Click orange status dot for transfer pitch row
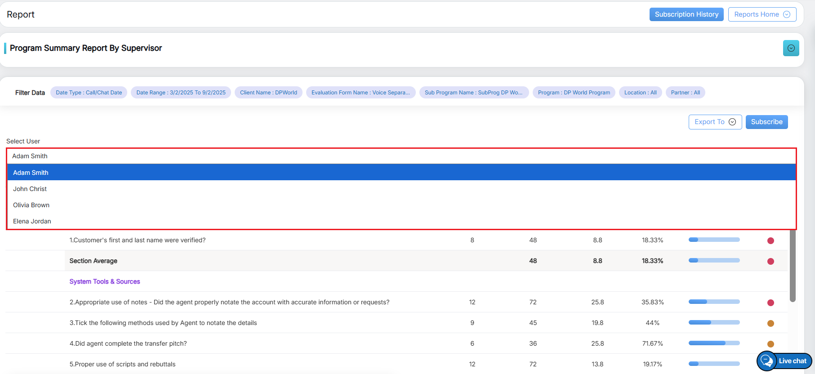The height and width of the screenshot is (374, 815). coord(770,344)
